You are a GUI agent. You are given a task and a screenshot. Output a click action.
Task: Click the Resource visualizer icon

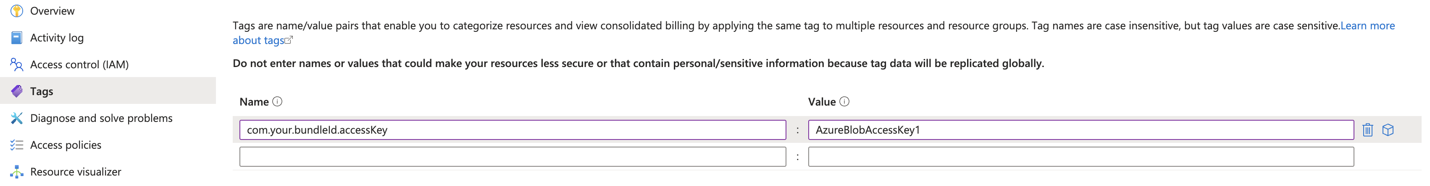[x=17, y=172]
